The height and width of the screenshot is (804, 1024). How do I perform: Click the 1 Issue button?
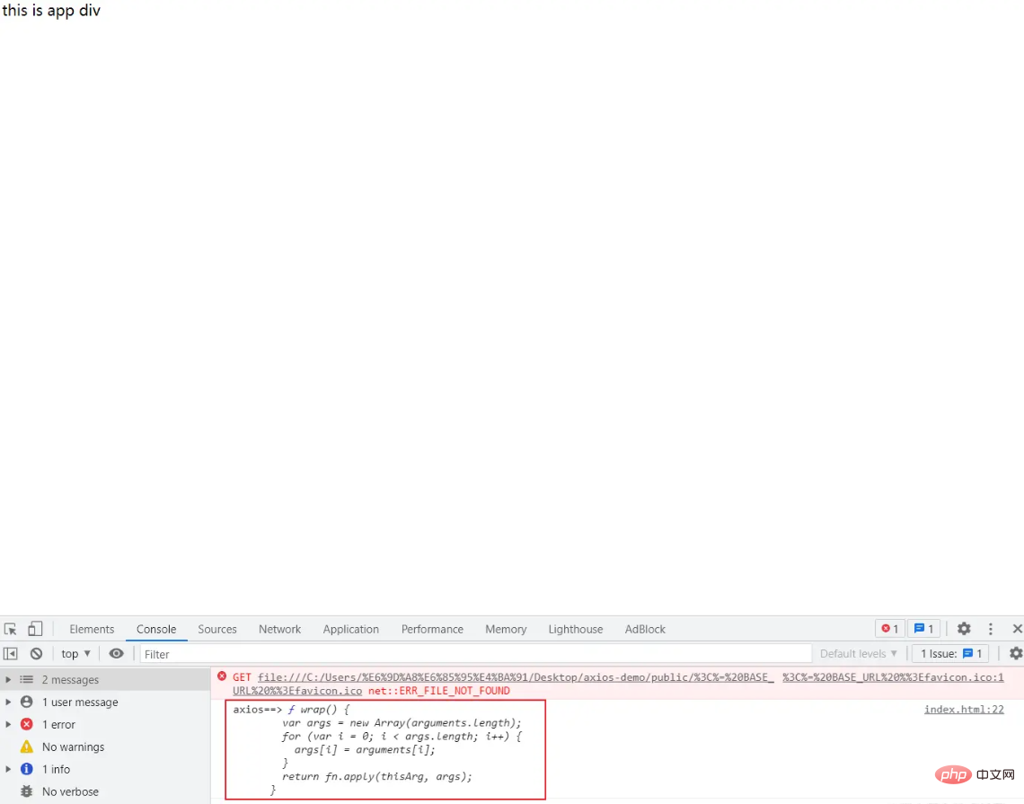point(950,653)
